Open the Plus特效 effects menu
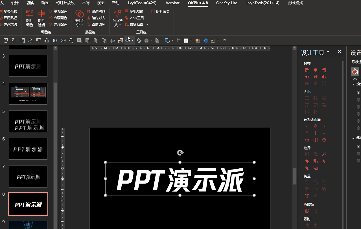The height and width of the screenshot is (229, 361). [117, 18]
